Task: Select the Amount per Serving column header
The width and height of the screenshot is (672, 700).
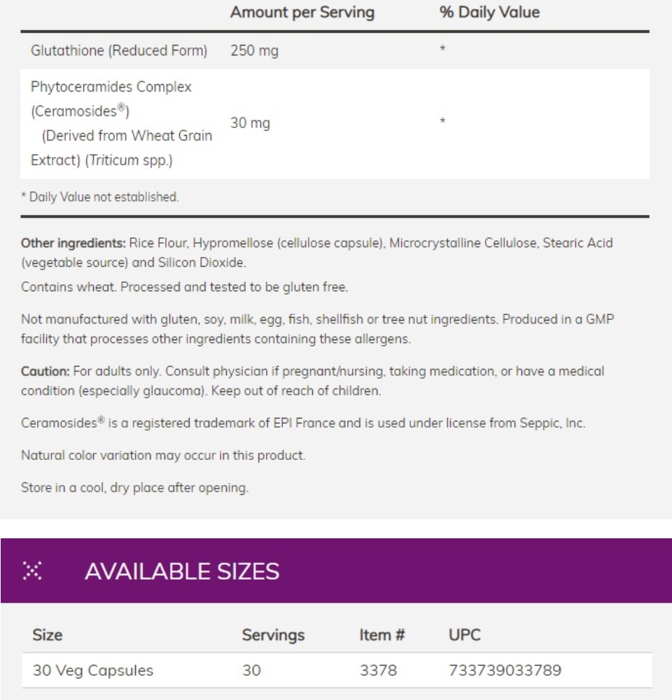Action: [x=302, y=12]
